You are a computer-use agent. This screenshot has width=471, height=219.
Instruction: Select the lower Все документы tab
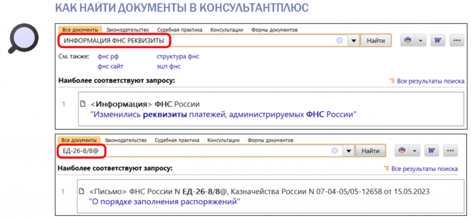coord(79,140)
